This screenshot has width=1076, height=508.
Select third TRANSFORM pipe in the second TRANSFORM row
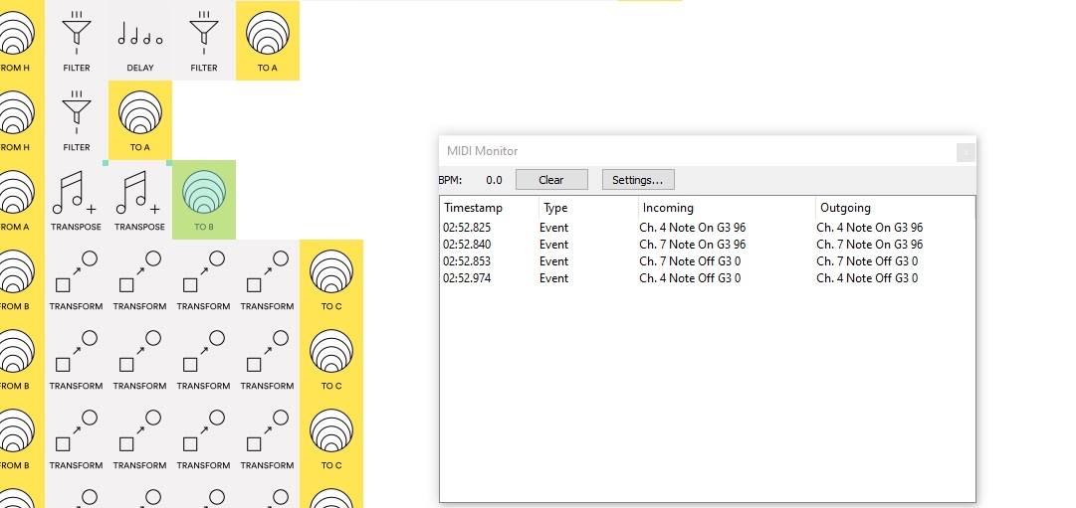(204, 359)
